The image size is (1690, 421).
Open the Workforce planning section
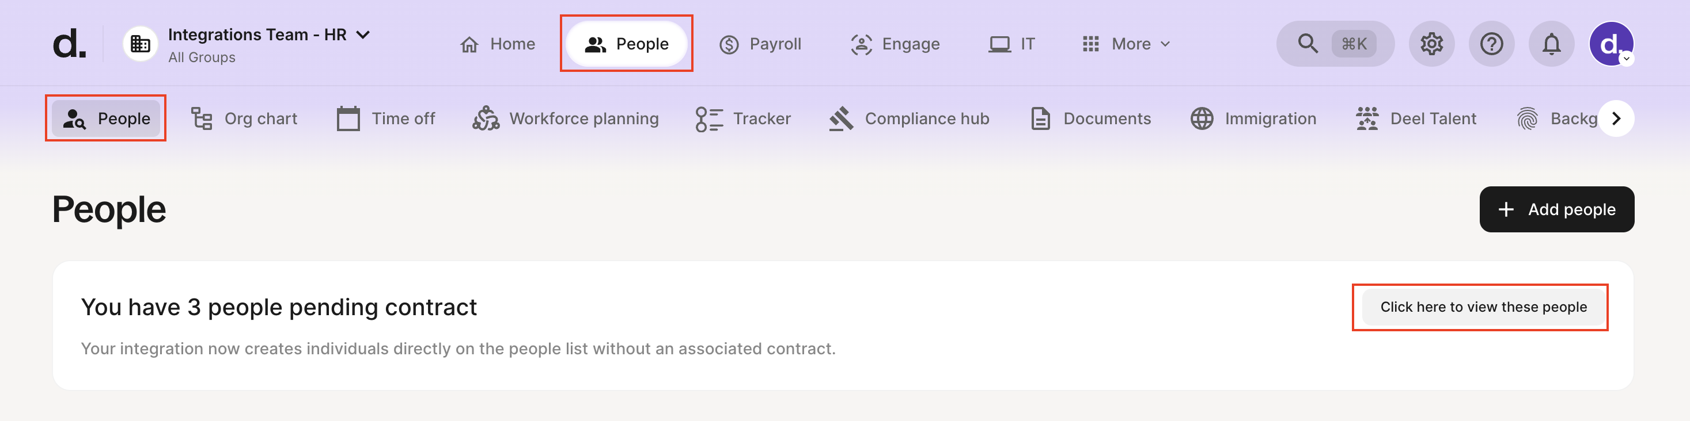pos(566,118)
